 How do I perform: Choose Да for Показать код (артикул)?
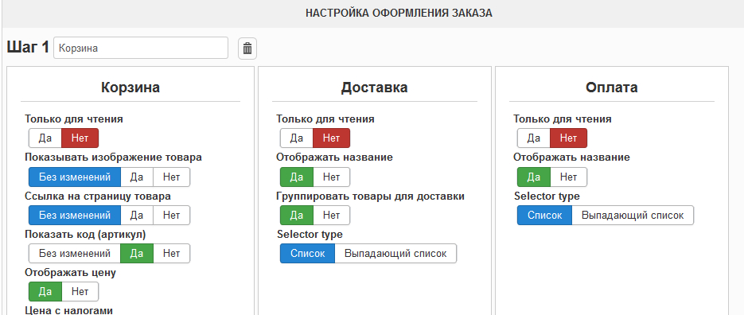click(137, 253)
